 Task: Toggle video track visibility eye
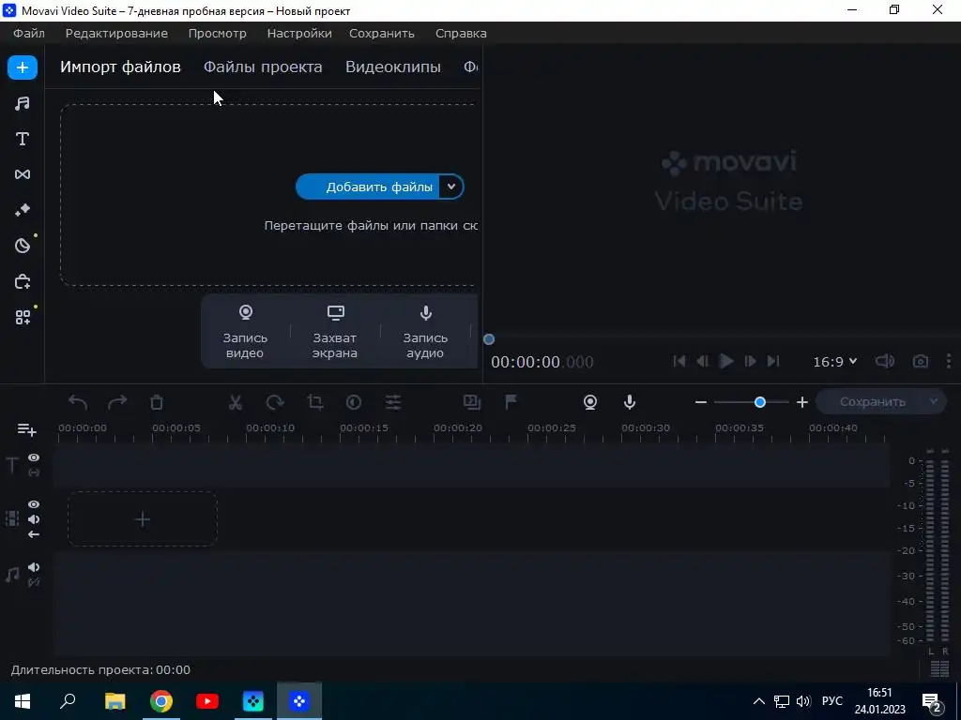tap(34, 504)
